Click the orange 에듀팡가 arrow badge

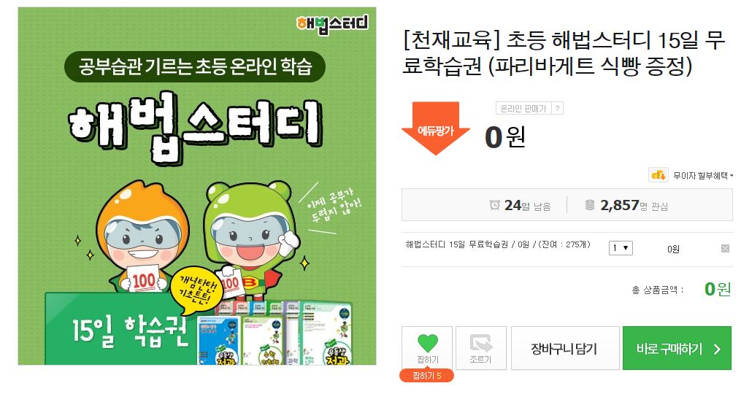436,128
